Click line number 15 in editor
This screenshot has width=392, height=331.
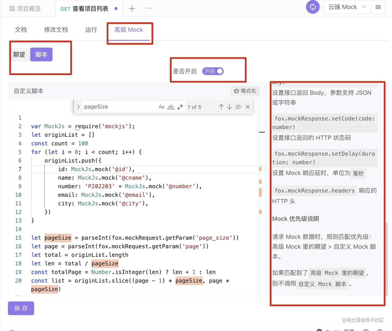pos(18,238)
